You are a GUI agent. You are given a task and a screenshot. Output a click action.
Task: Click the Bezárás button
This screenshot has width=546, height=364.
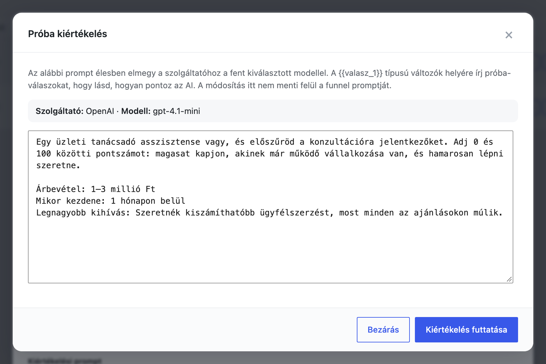pyautogui.click(x=383, y=329)
